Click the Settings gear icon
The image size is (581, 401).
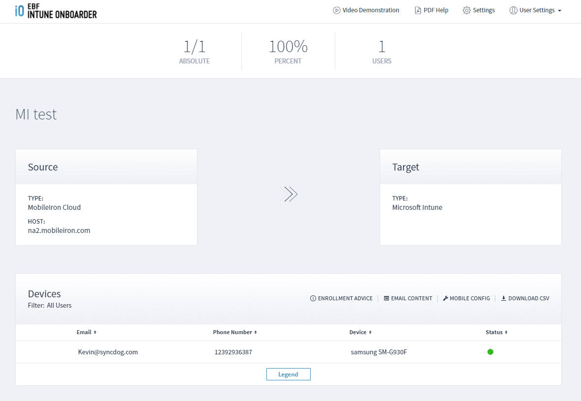466,10
